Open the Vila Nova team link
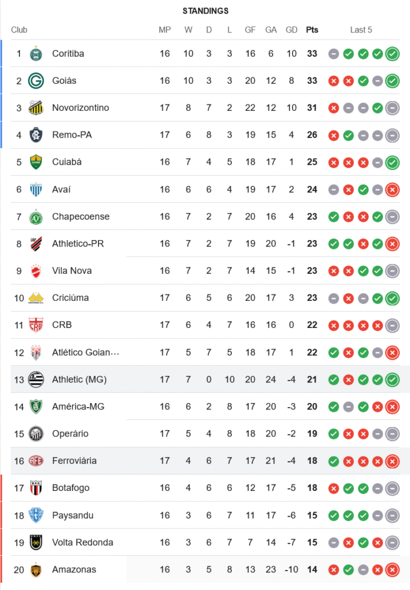 pyautogui.click(x=71, y=271)
